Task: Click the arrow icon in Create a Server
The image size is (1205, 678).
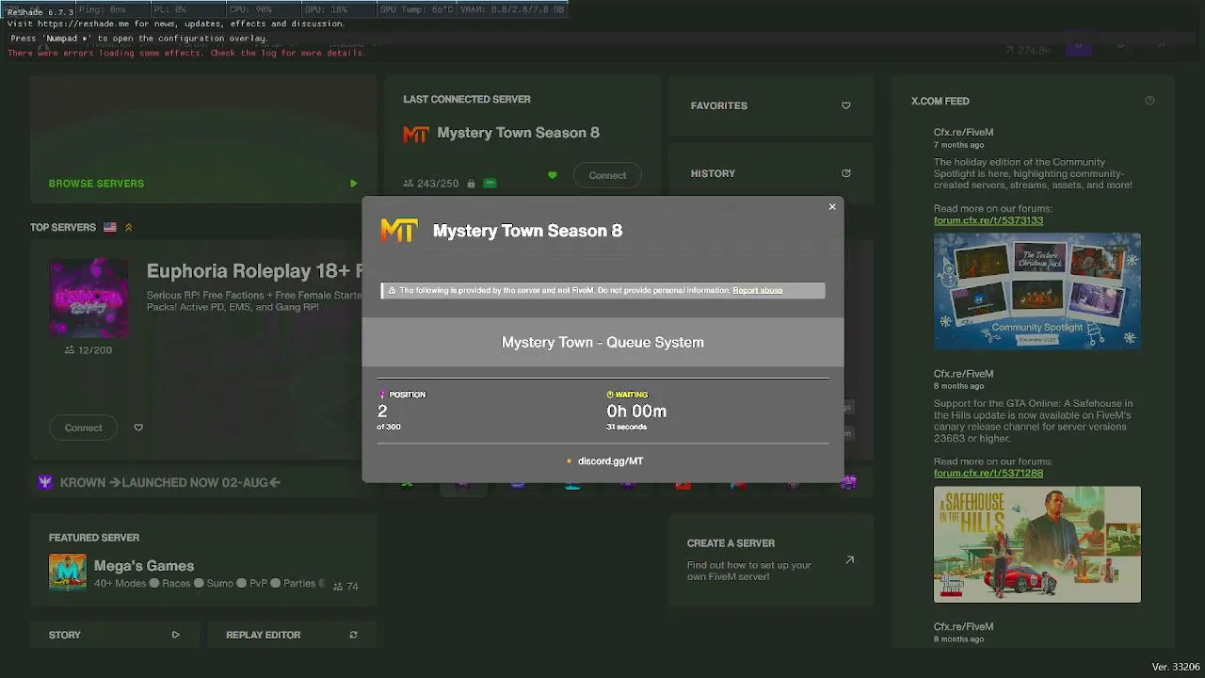Action: [x=849, y=559]
